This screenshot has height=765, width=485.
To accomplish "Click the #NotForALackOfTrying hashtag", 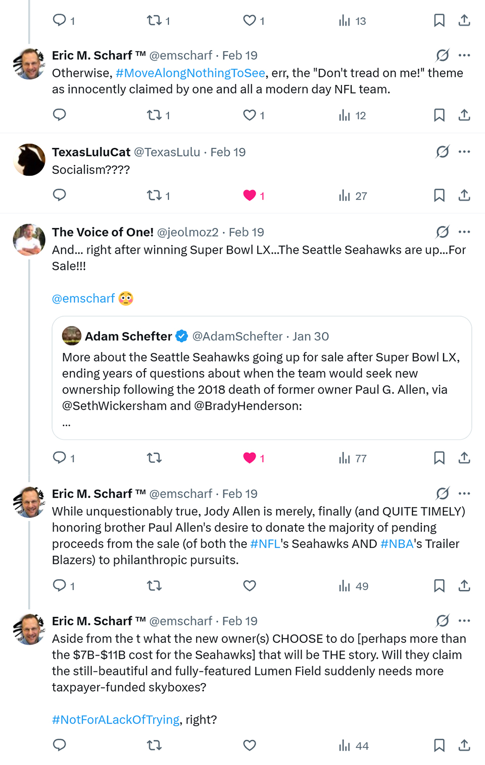I will [116, 720].
